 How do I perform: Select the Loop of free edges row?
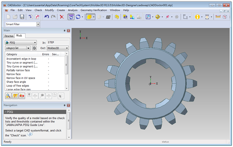tap(35, 86)
